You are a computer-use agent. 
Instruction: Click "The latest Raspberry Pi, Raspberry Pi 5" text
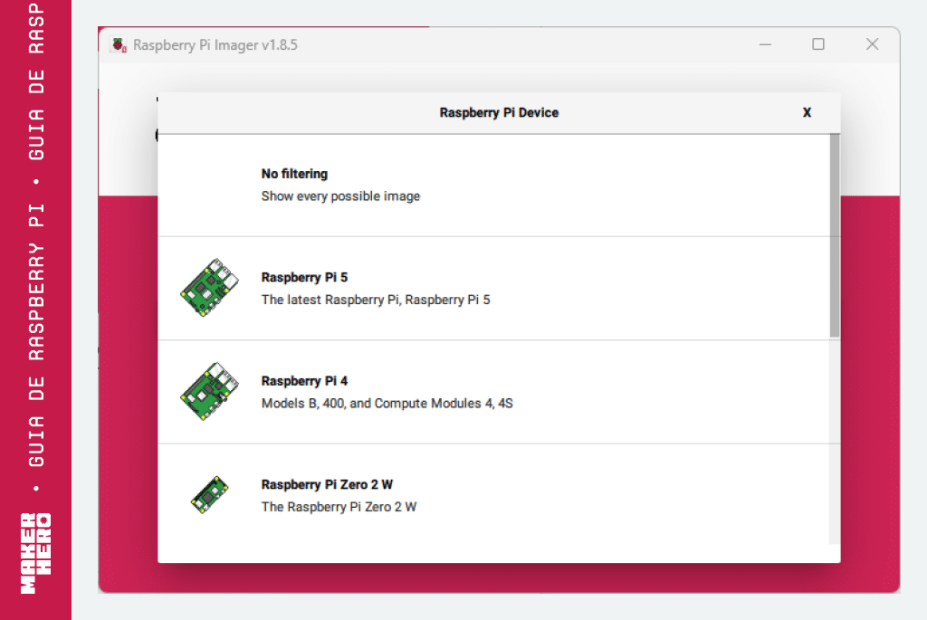[376, 300]
